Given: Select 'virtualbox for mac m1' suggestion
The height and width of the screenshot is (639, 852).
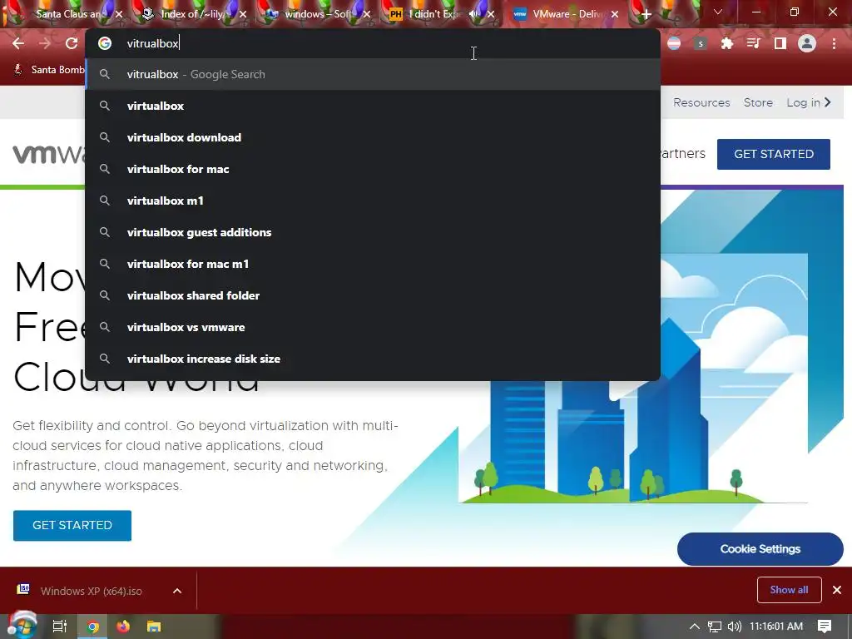Looking at the screenshot, I should [x=373, y=264].
